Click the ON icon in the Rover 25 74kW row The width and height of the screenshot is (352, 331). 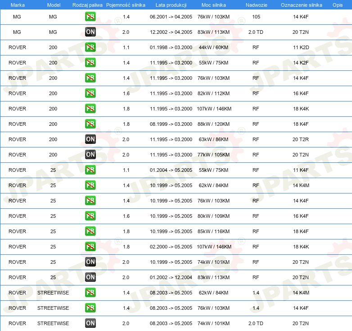(90, 262)
